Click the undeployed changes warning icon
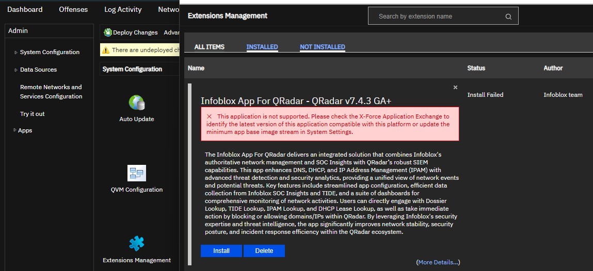 106,50
